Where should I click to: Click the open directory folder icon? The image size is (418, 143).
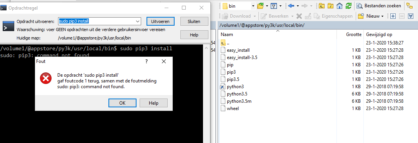click(x=260, y=6)
